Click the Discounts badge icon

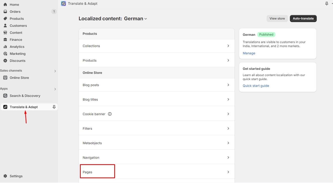click(5, 61)
